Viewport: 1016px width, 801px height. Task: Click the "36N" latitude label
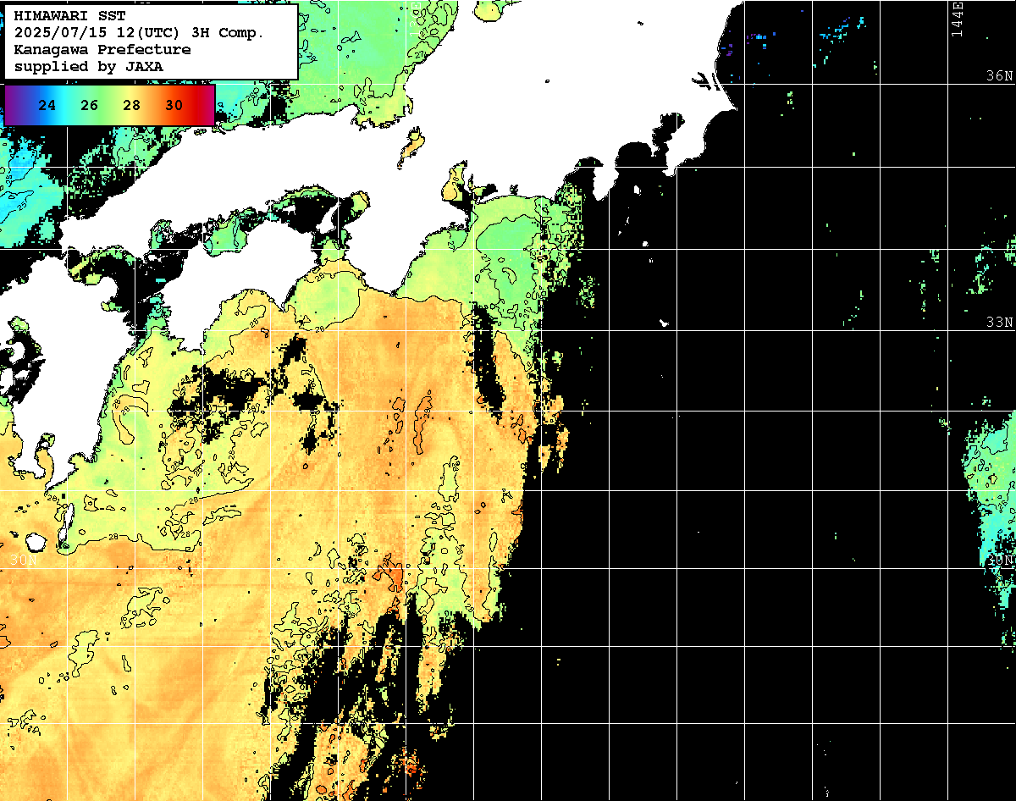point(1000,76)
